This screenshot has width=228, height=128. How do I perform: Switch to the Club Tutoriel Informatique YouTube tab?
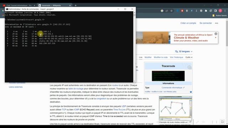point(19,5)
